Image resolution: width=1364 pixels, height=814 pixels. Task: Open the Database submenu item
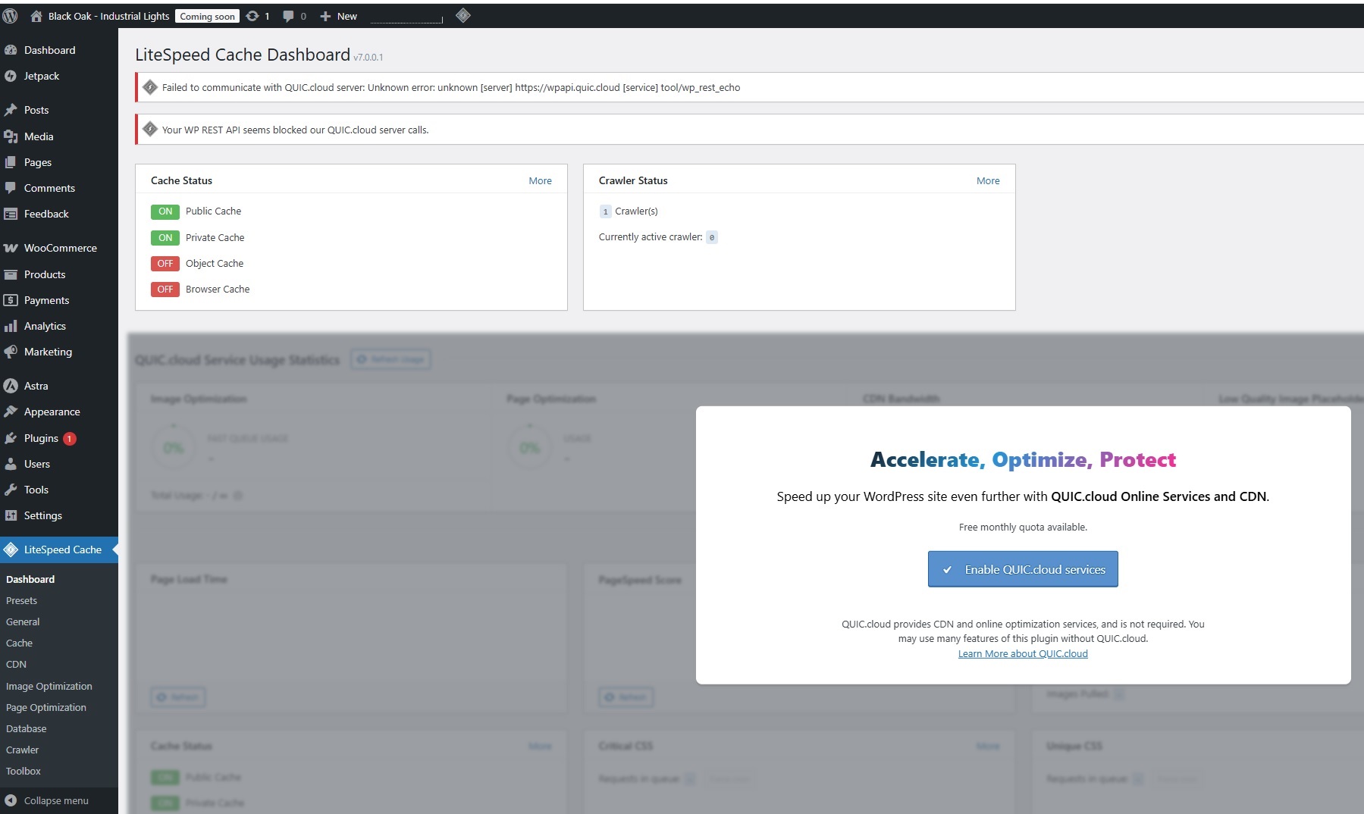click(x=27, y=728)
